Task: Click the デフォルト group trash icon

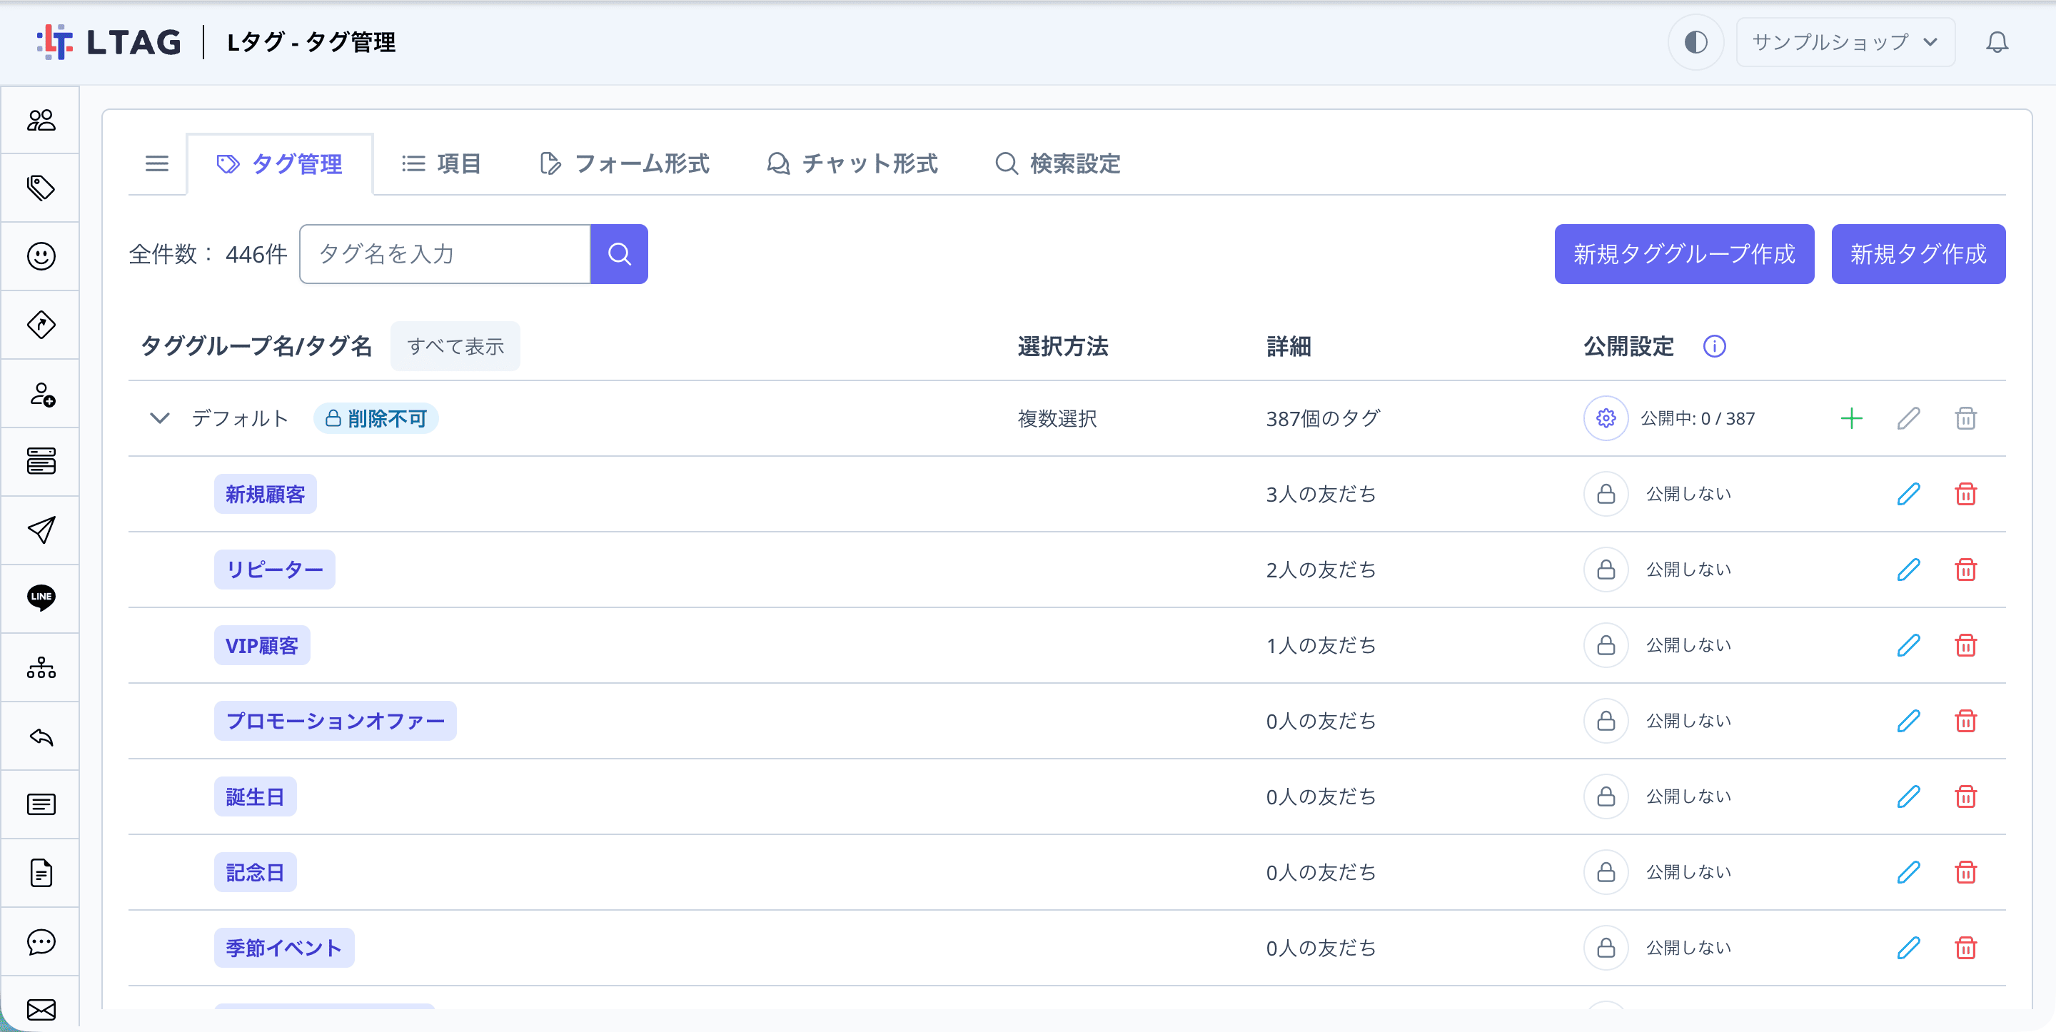Action: click(x=1965, y=418)
